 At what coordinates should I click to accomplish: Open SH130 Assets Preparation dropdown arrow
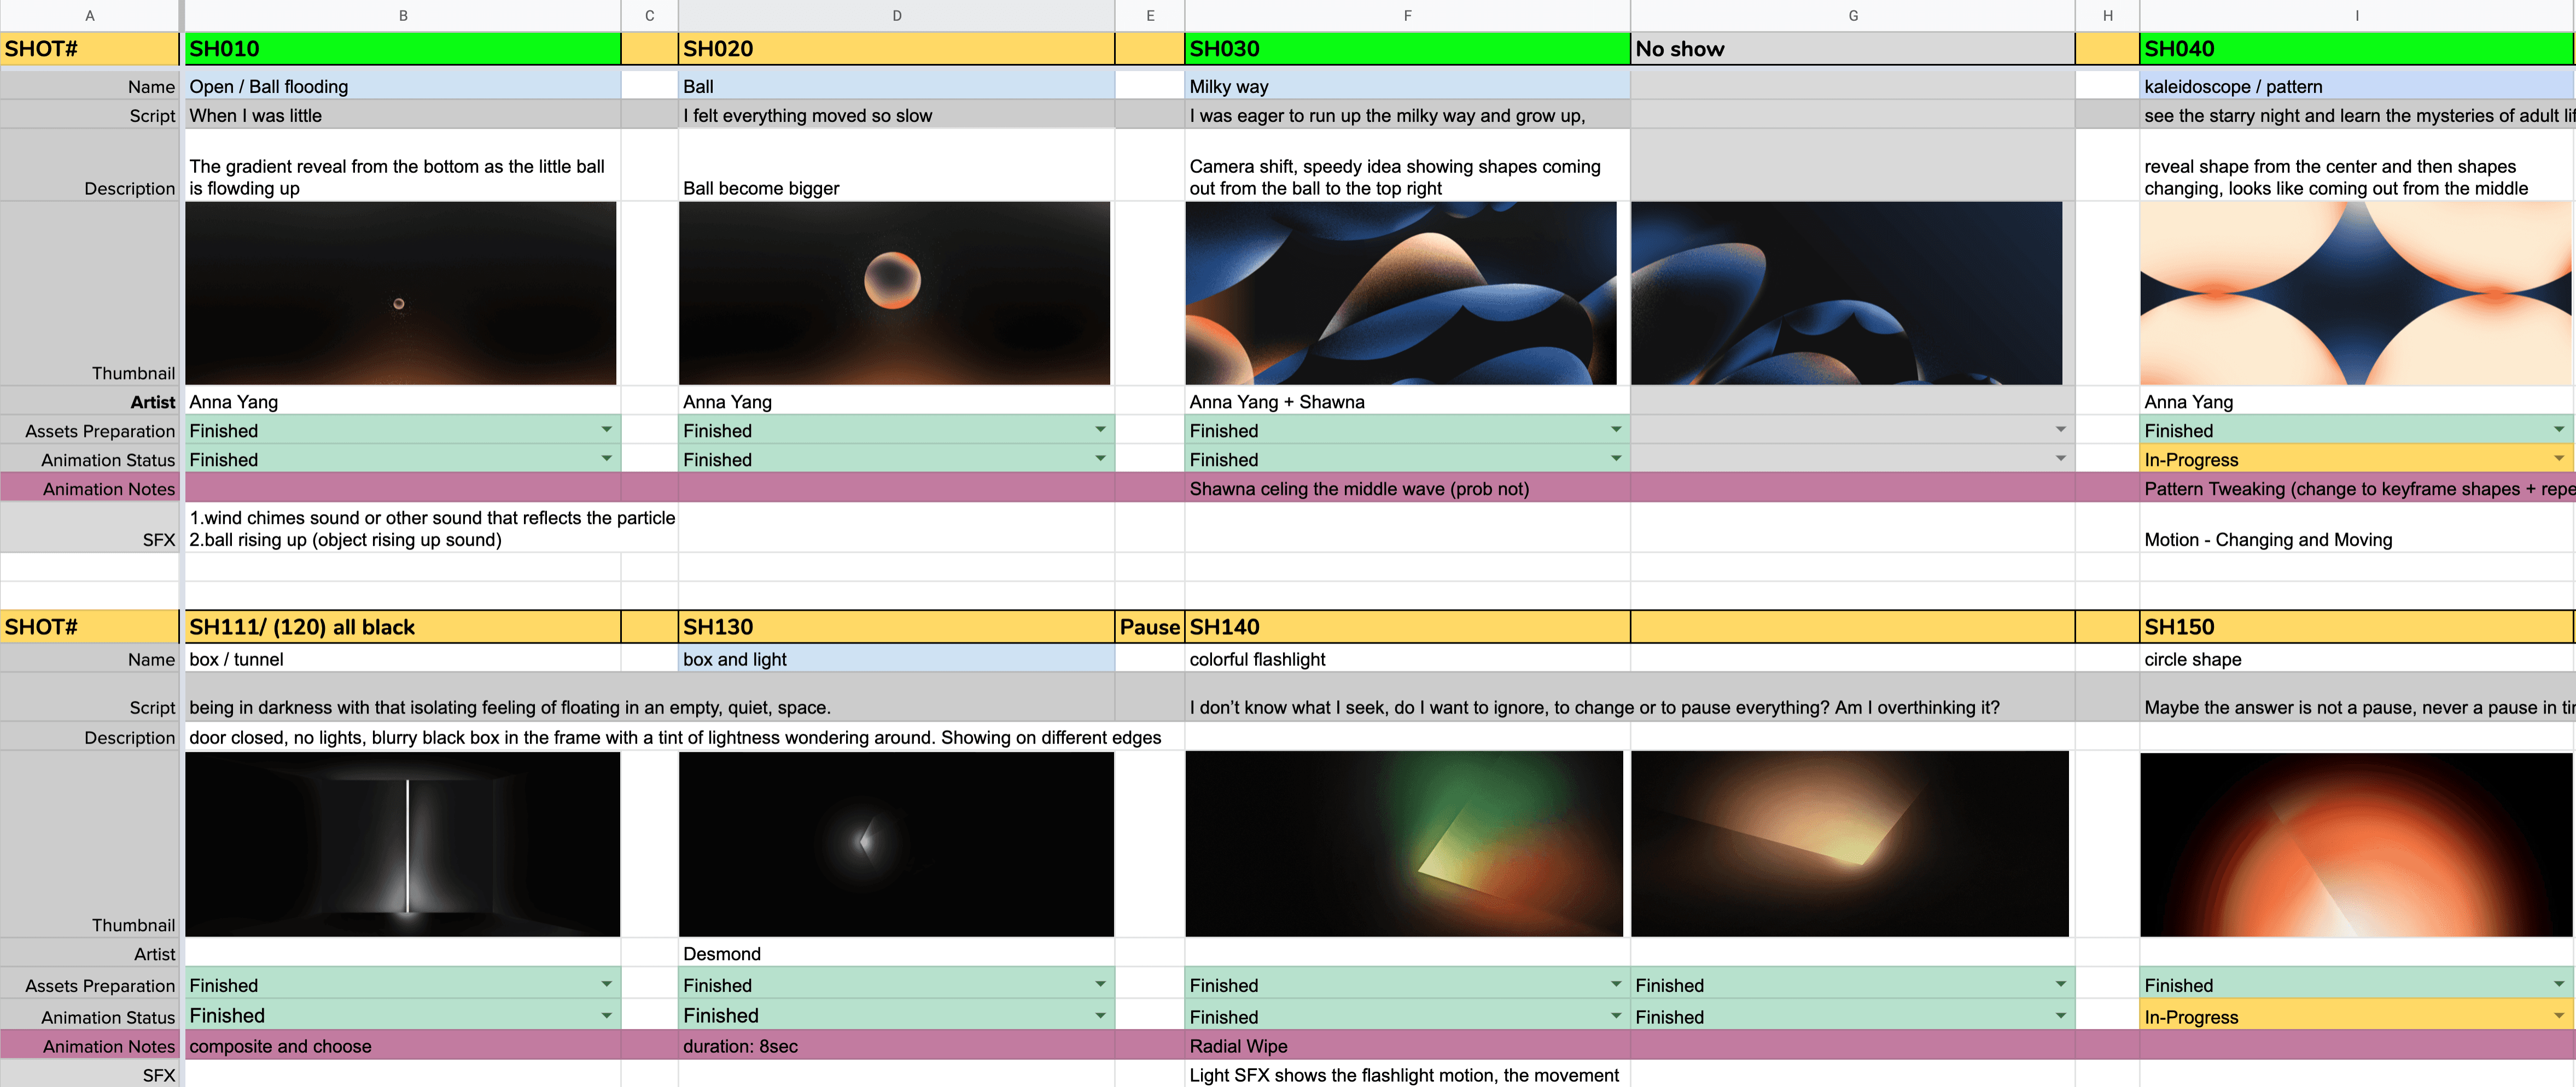coord(1100,985)
